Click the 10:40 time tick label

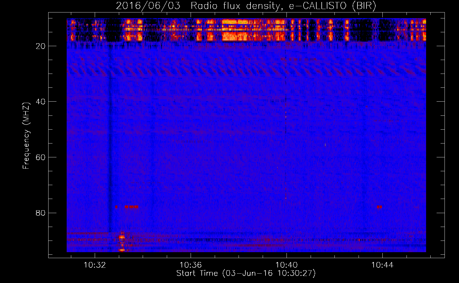(287, 265)
